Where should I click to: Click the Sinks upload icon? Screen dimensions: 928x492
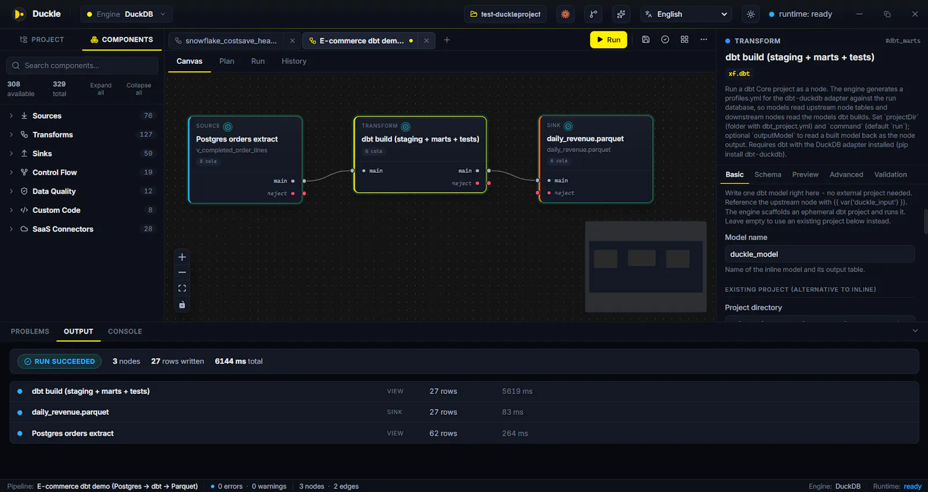(x=24, y=154)
